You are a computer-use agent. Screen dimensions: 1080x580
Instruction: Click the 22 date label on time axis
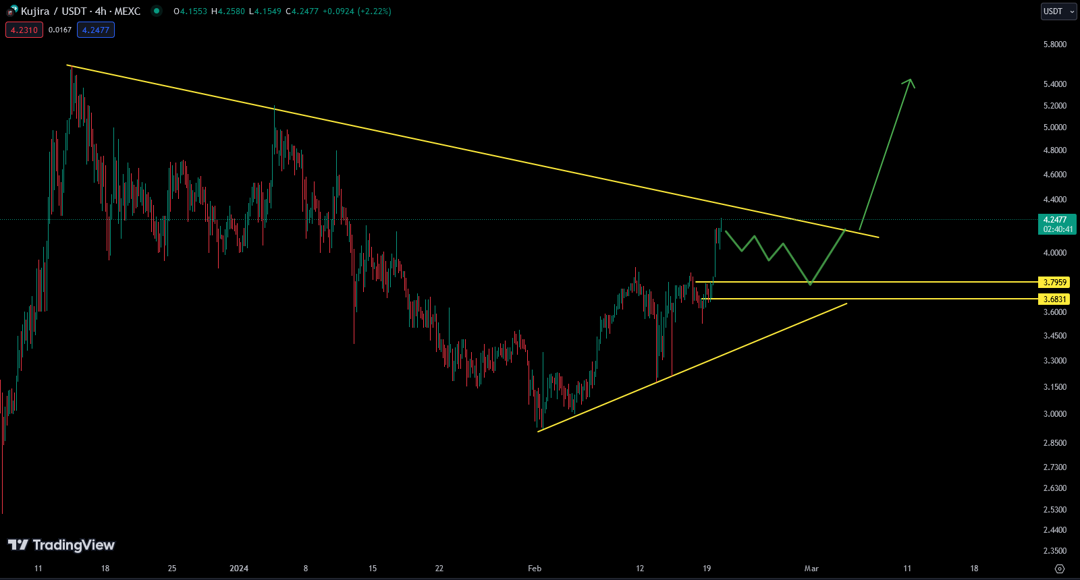coord(439,569)
